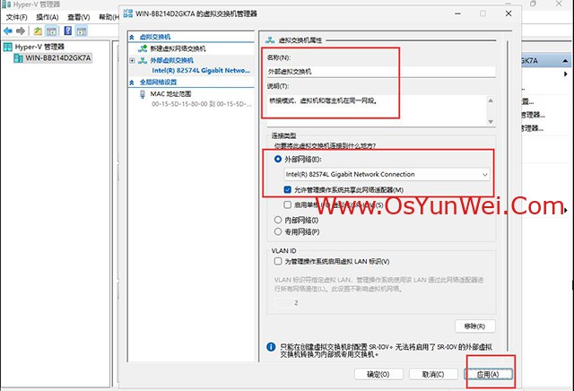Click the Forward arrow in Hyper-V toolbar
The width and height of the screenshot is (574, 391).
coord(21,31)
